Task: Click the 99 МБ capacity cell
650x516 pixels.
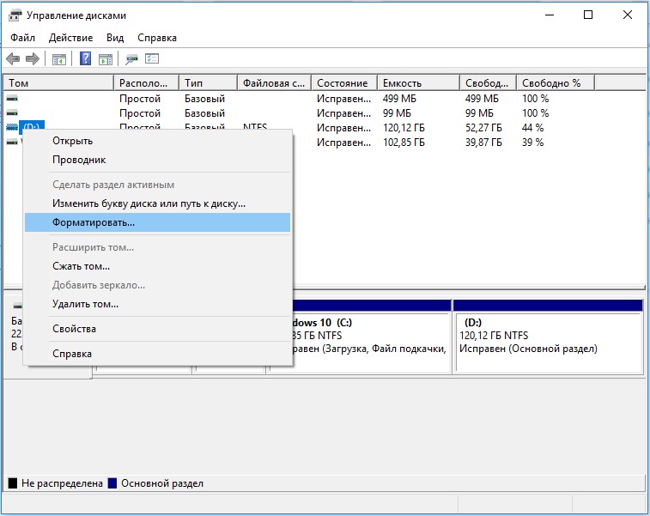Action: tap(397, 113)
